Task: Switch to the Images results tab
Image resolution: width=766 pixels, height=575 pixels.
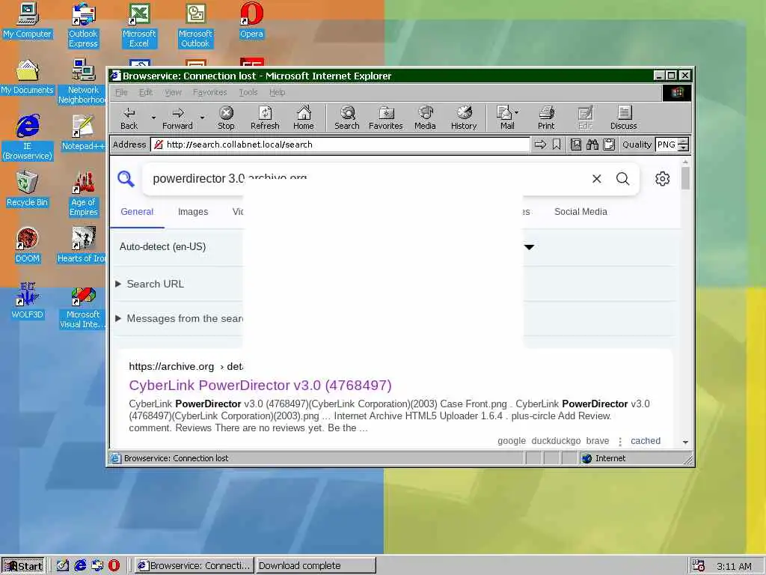Action: (x=193, y=212)
